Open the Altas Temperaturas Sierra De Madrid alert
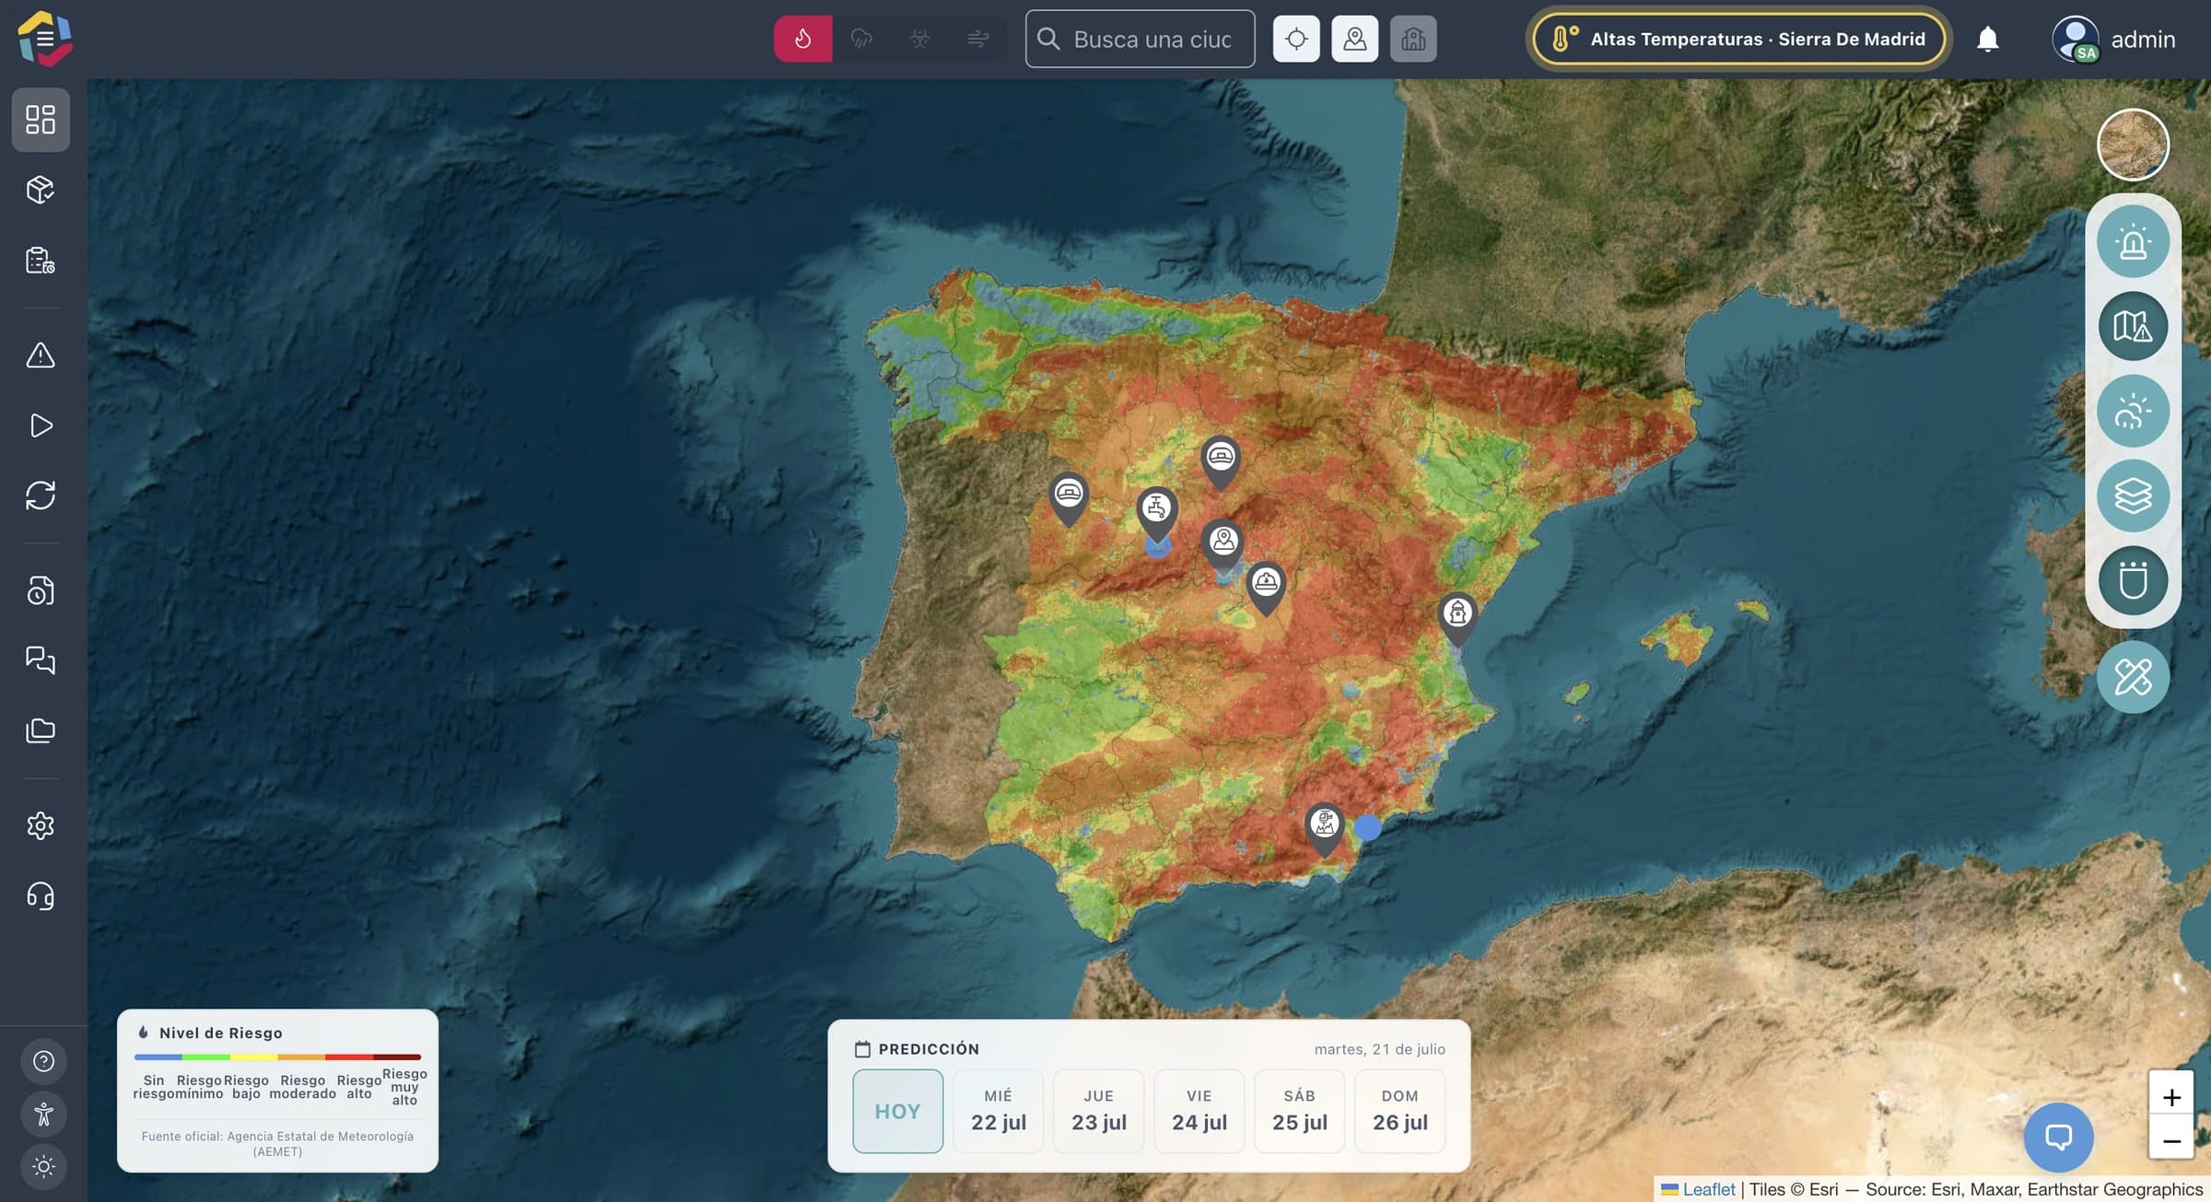The image size is (2211, 1202). 1738,39
